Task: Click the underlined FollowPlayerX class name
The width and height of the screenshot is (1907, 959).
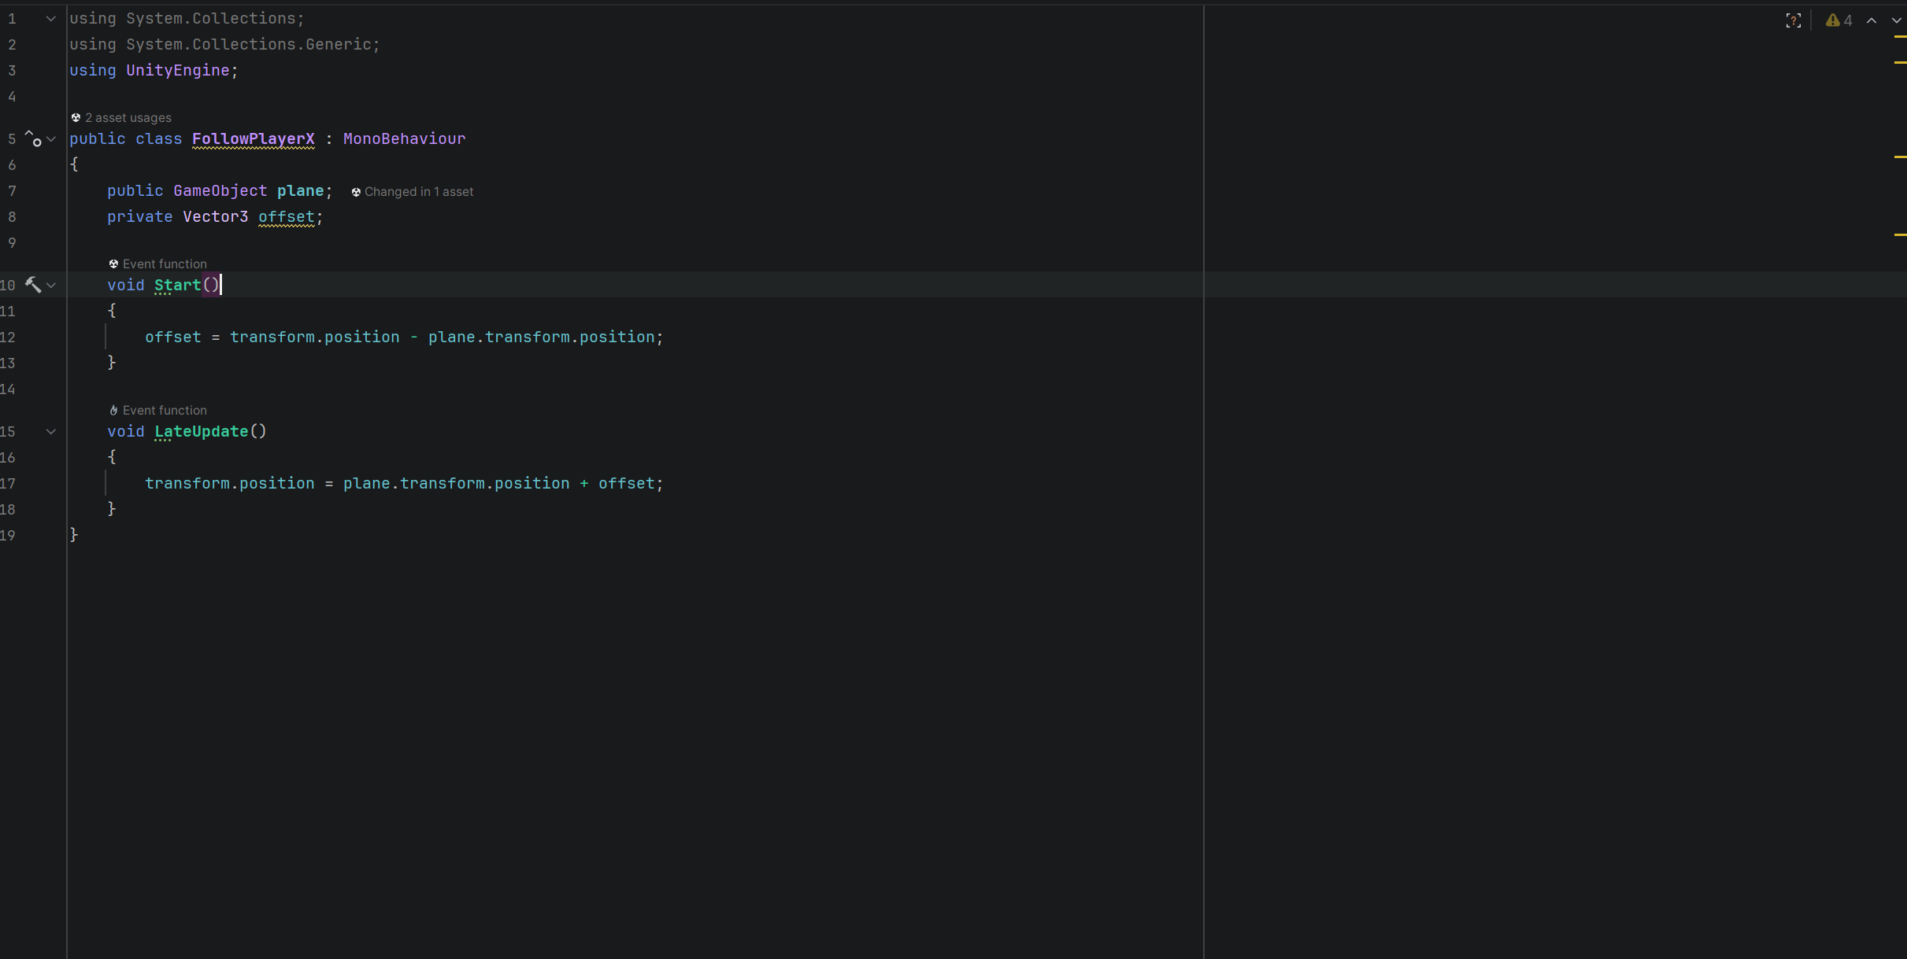Action: (253, 139)
